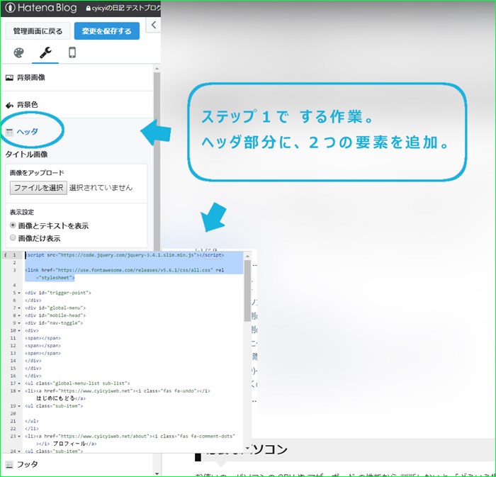Open the smartphone design tab
496x477 pixels.
point(72,52)
